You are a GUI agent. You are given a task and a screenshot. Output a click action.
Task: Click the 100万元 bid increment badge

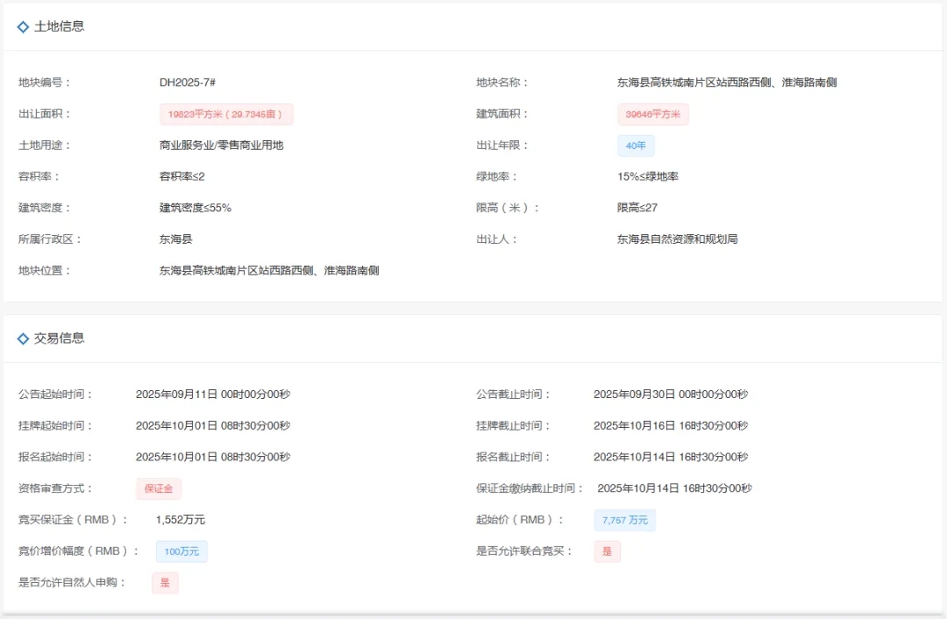182,551
